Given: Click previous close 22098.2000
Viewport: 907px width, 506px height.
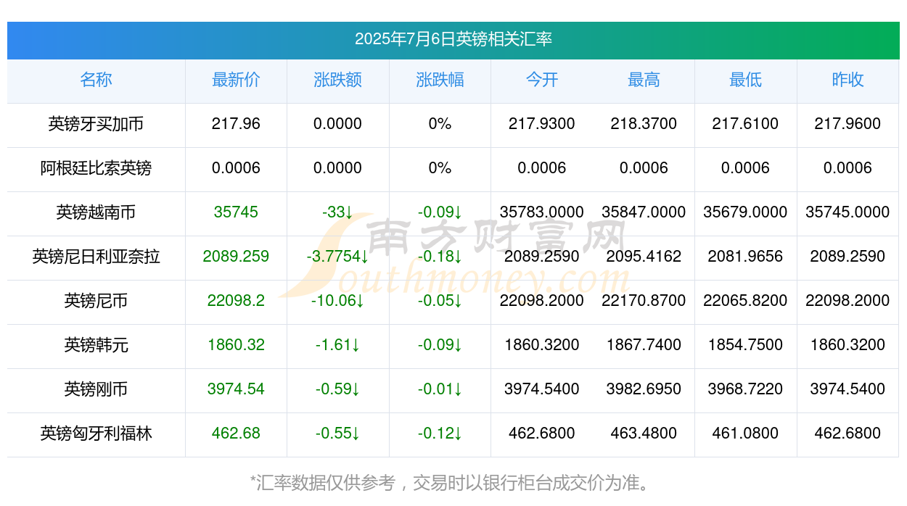Looking at the screenshot, I should 848,301.
